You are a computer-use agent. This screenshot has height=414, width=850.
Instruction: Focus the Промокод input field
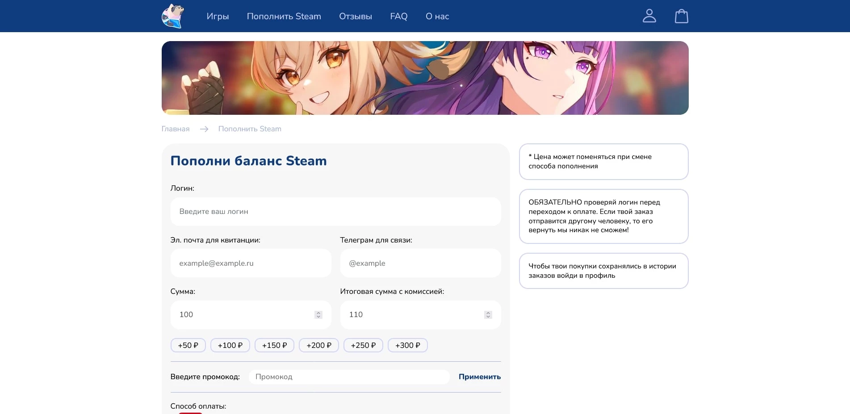pyautogui.click(x=349, y=377)
